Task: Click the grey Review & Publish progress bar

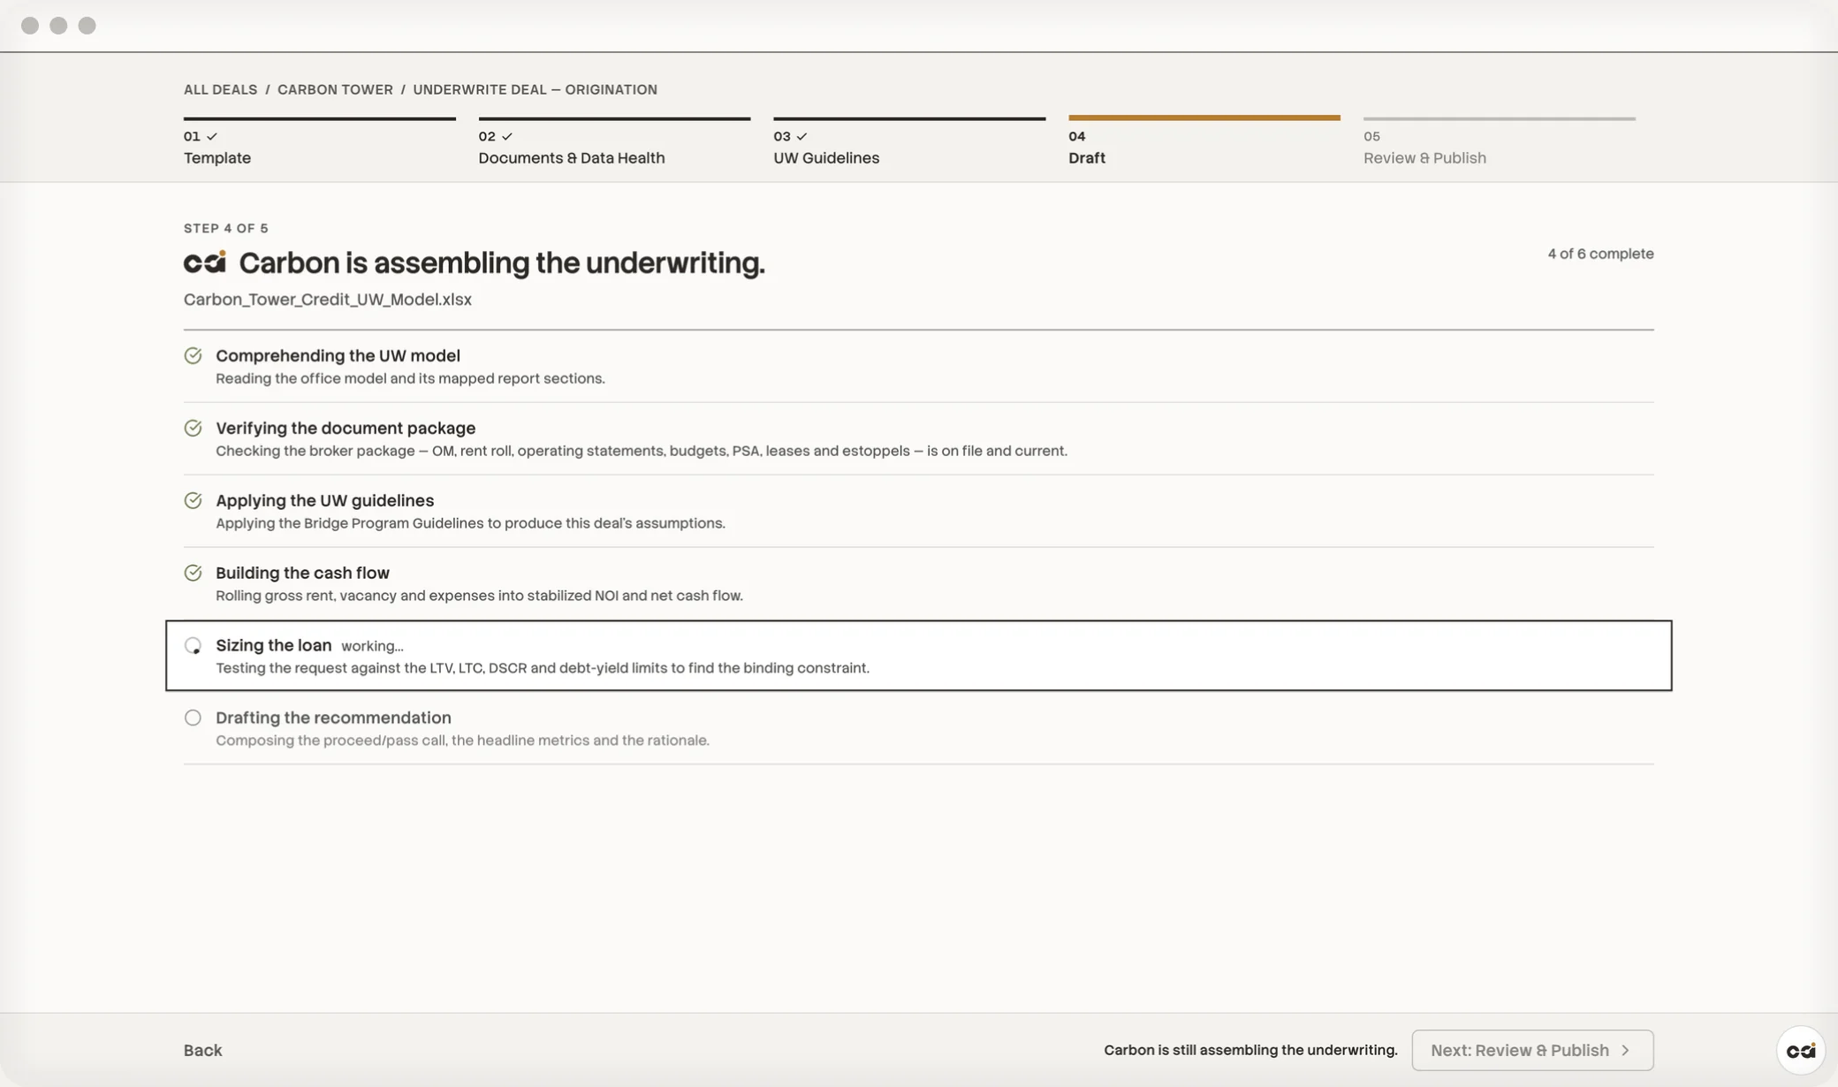Action: pyautogui.click(x=1500, y=118)
